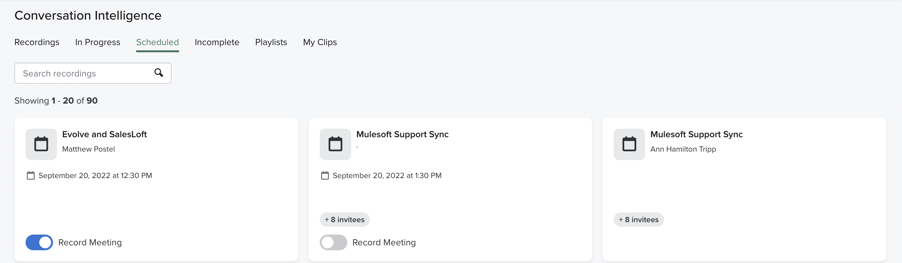The width and height of the screenshot is (902, 263).
Task: Click the +8 invitees chip on the rightmost card
Action: pos(638,219)
